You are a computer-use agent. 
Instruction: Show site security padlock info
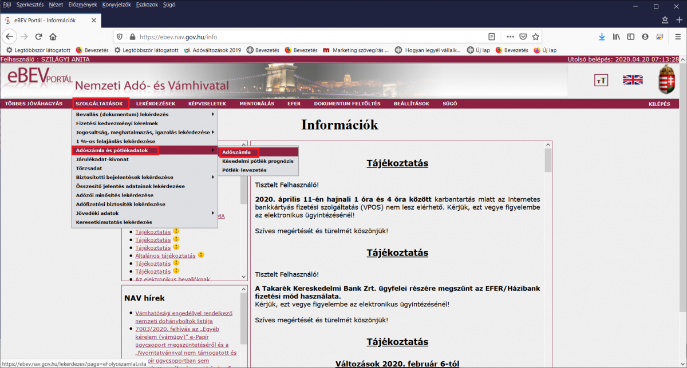click(132, 36)
